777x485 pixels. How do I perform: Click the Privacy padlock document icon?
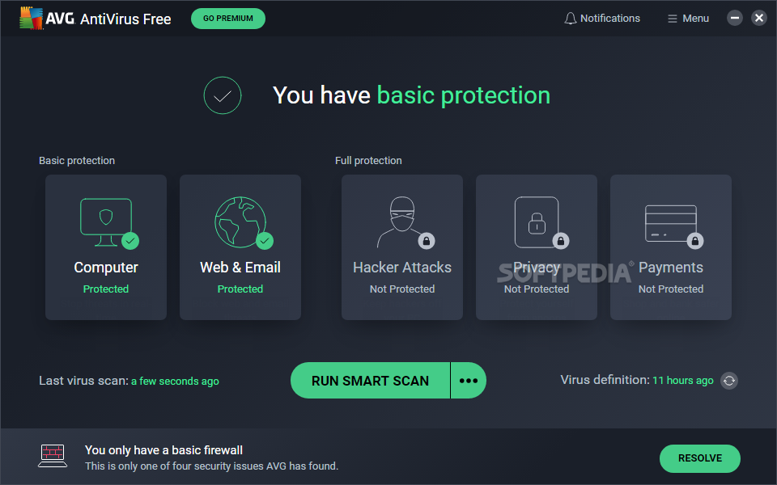tap(537, 222)
